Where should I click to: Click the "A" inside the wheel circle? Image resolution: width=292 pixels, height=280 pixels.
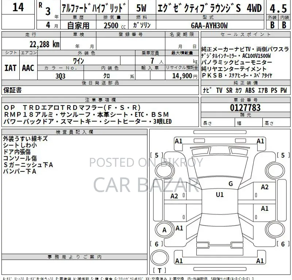(x=164, y=230)
